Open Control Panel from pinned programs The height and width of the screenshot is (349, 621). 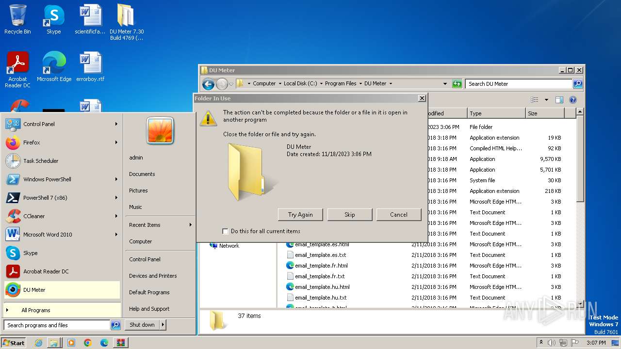tap(62, 124)
